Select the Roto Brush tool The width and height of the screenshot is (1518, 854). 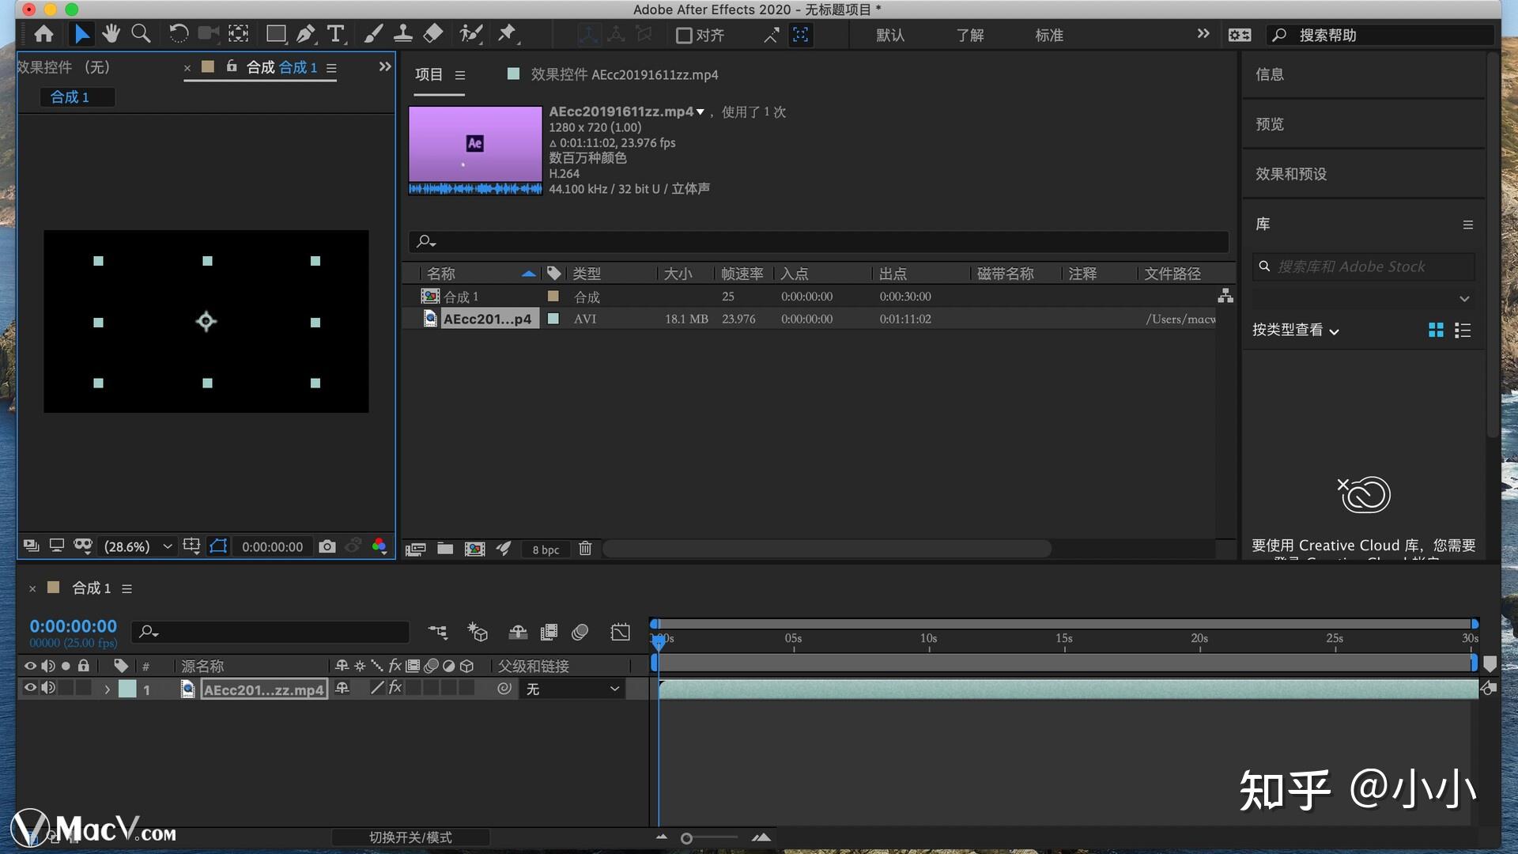point(471,34)
